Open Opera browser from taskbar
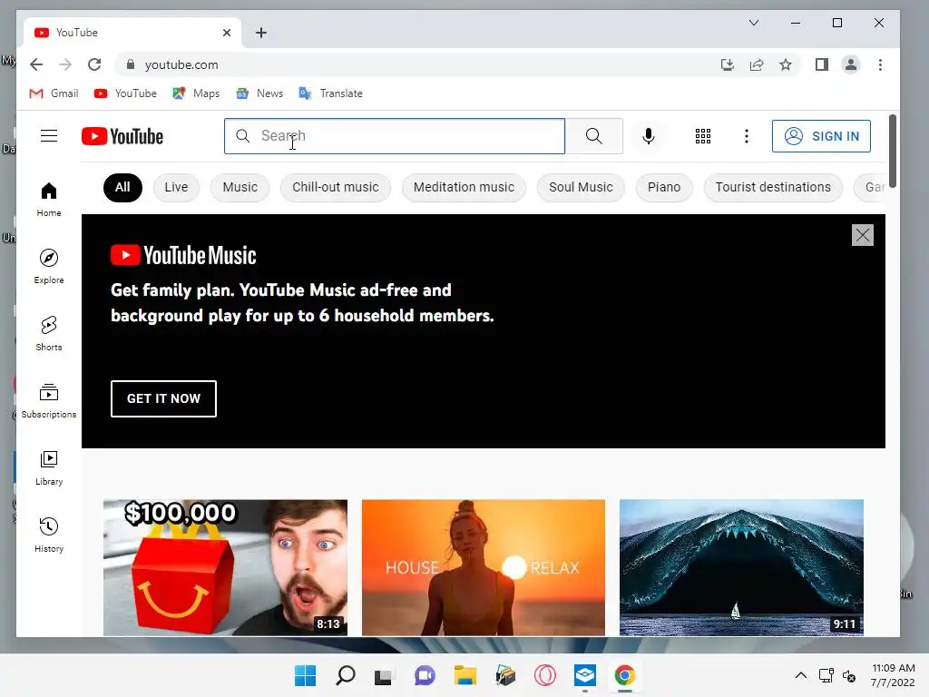The width and height of the screenshot is (929, 697). [545, 675]
